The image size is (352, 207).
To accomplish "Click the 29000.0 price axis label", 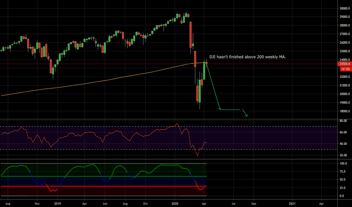I will (345, 17).
